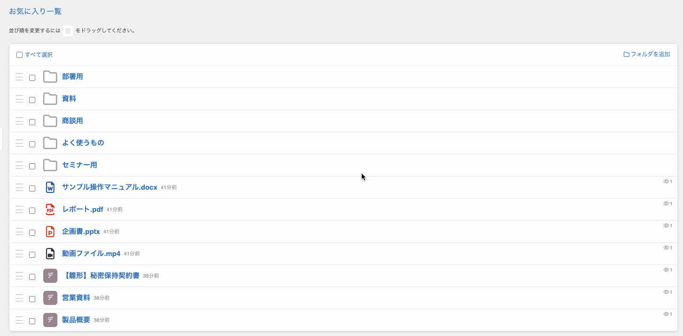Click the Word icon of サンプル操作マニュアル.docx
Screen dimensions: 683x336
tap(50, 187)
